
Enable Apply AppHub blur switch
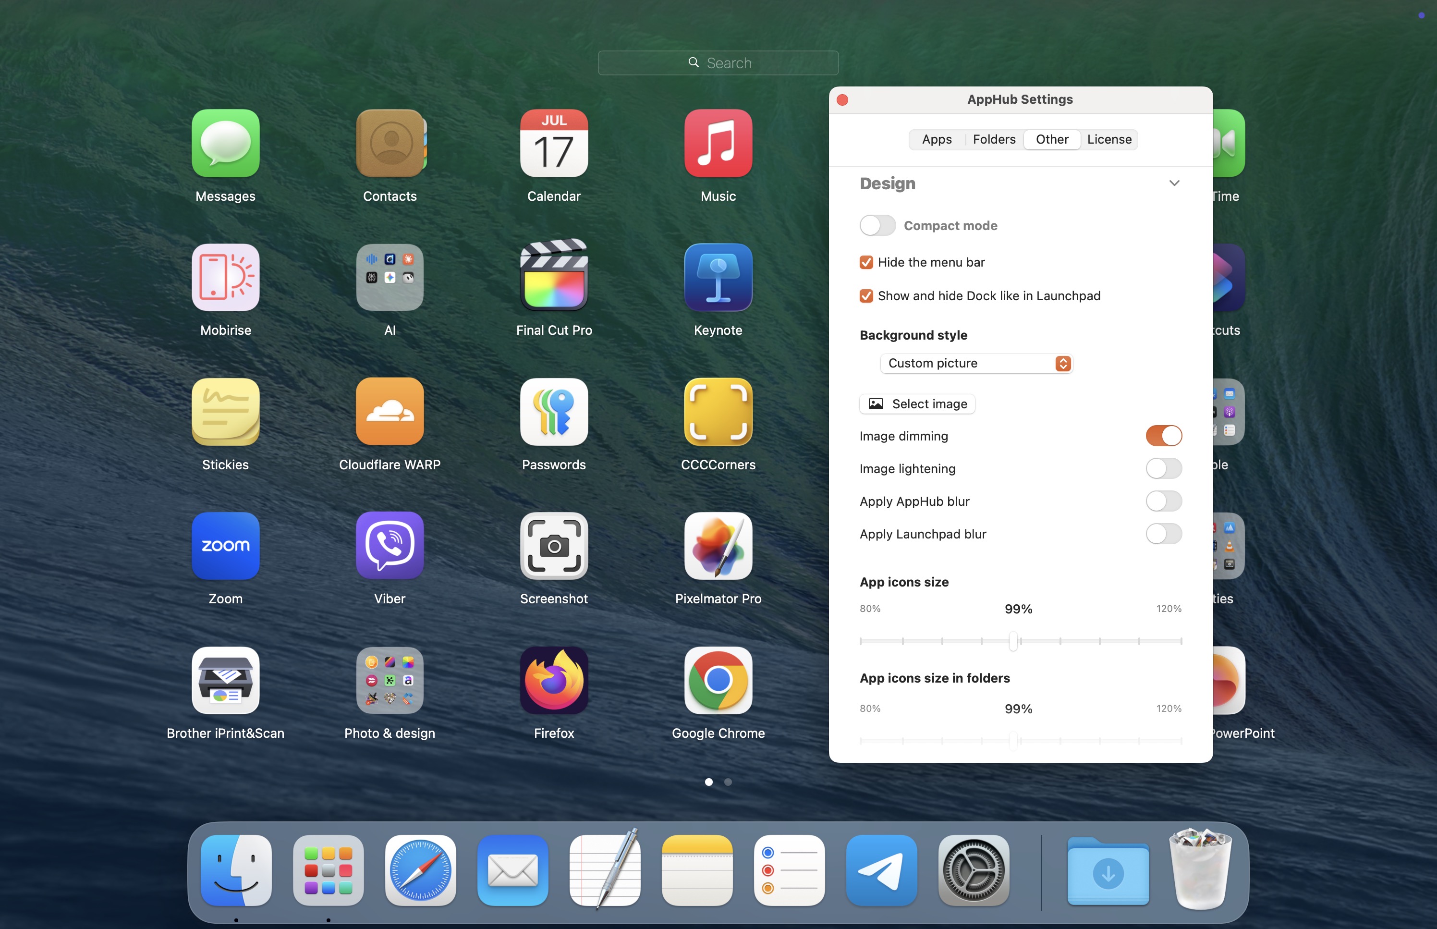pos(1164,501)
